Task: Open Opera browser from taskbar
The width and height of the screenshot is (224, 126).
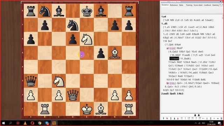Action: [x=33, y=123]
